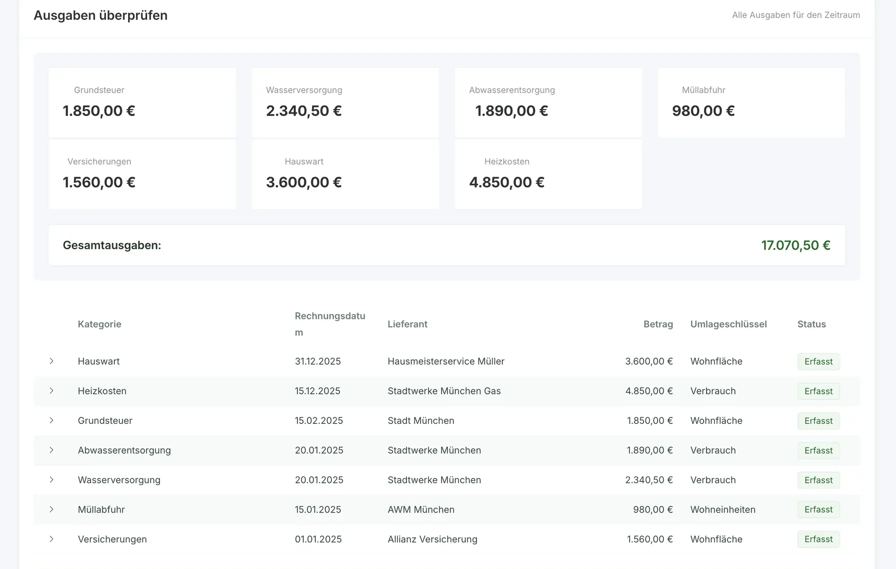Screen dimensions: 896x569
Task: Expand the Versicherungen row chevron
Action: tap(51, 539)
